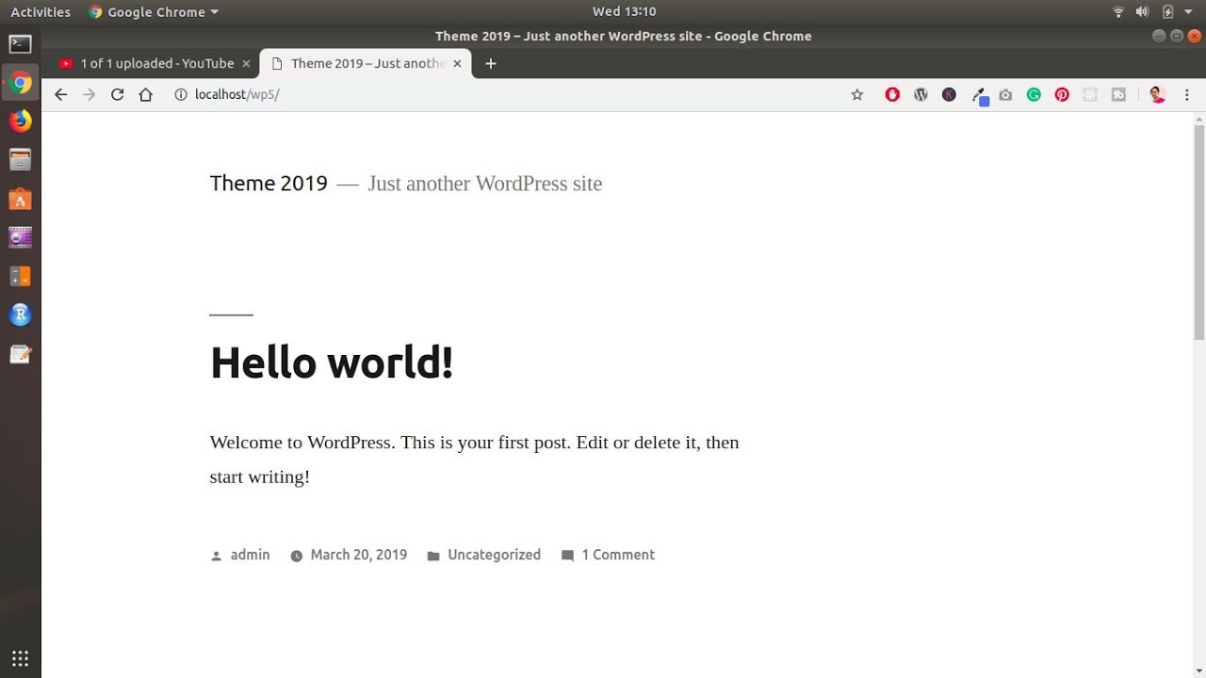Expand the system menu arrow
Viewport: 1206px width, 678px height.
(x=1189, y=11)
